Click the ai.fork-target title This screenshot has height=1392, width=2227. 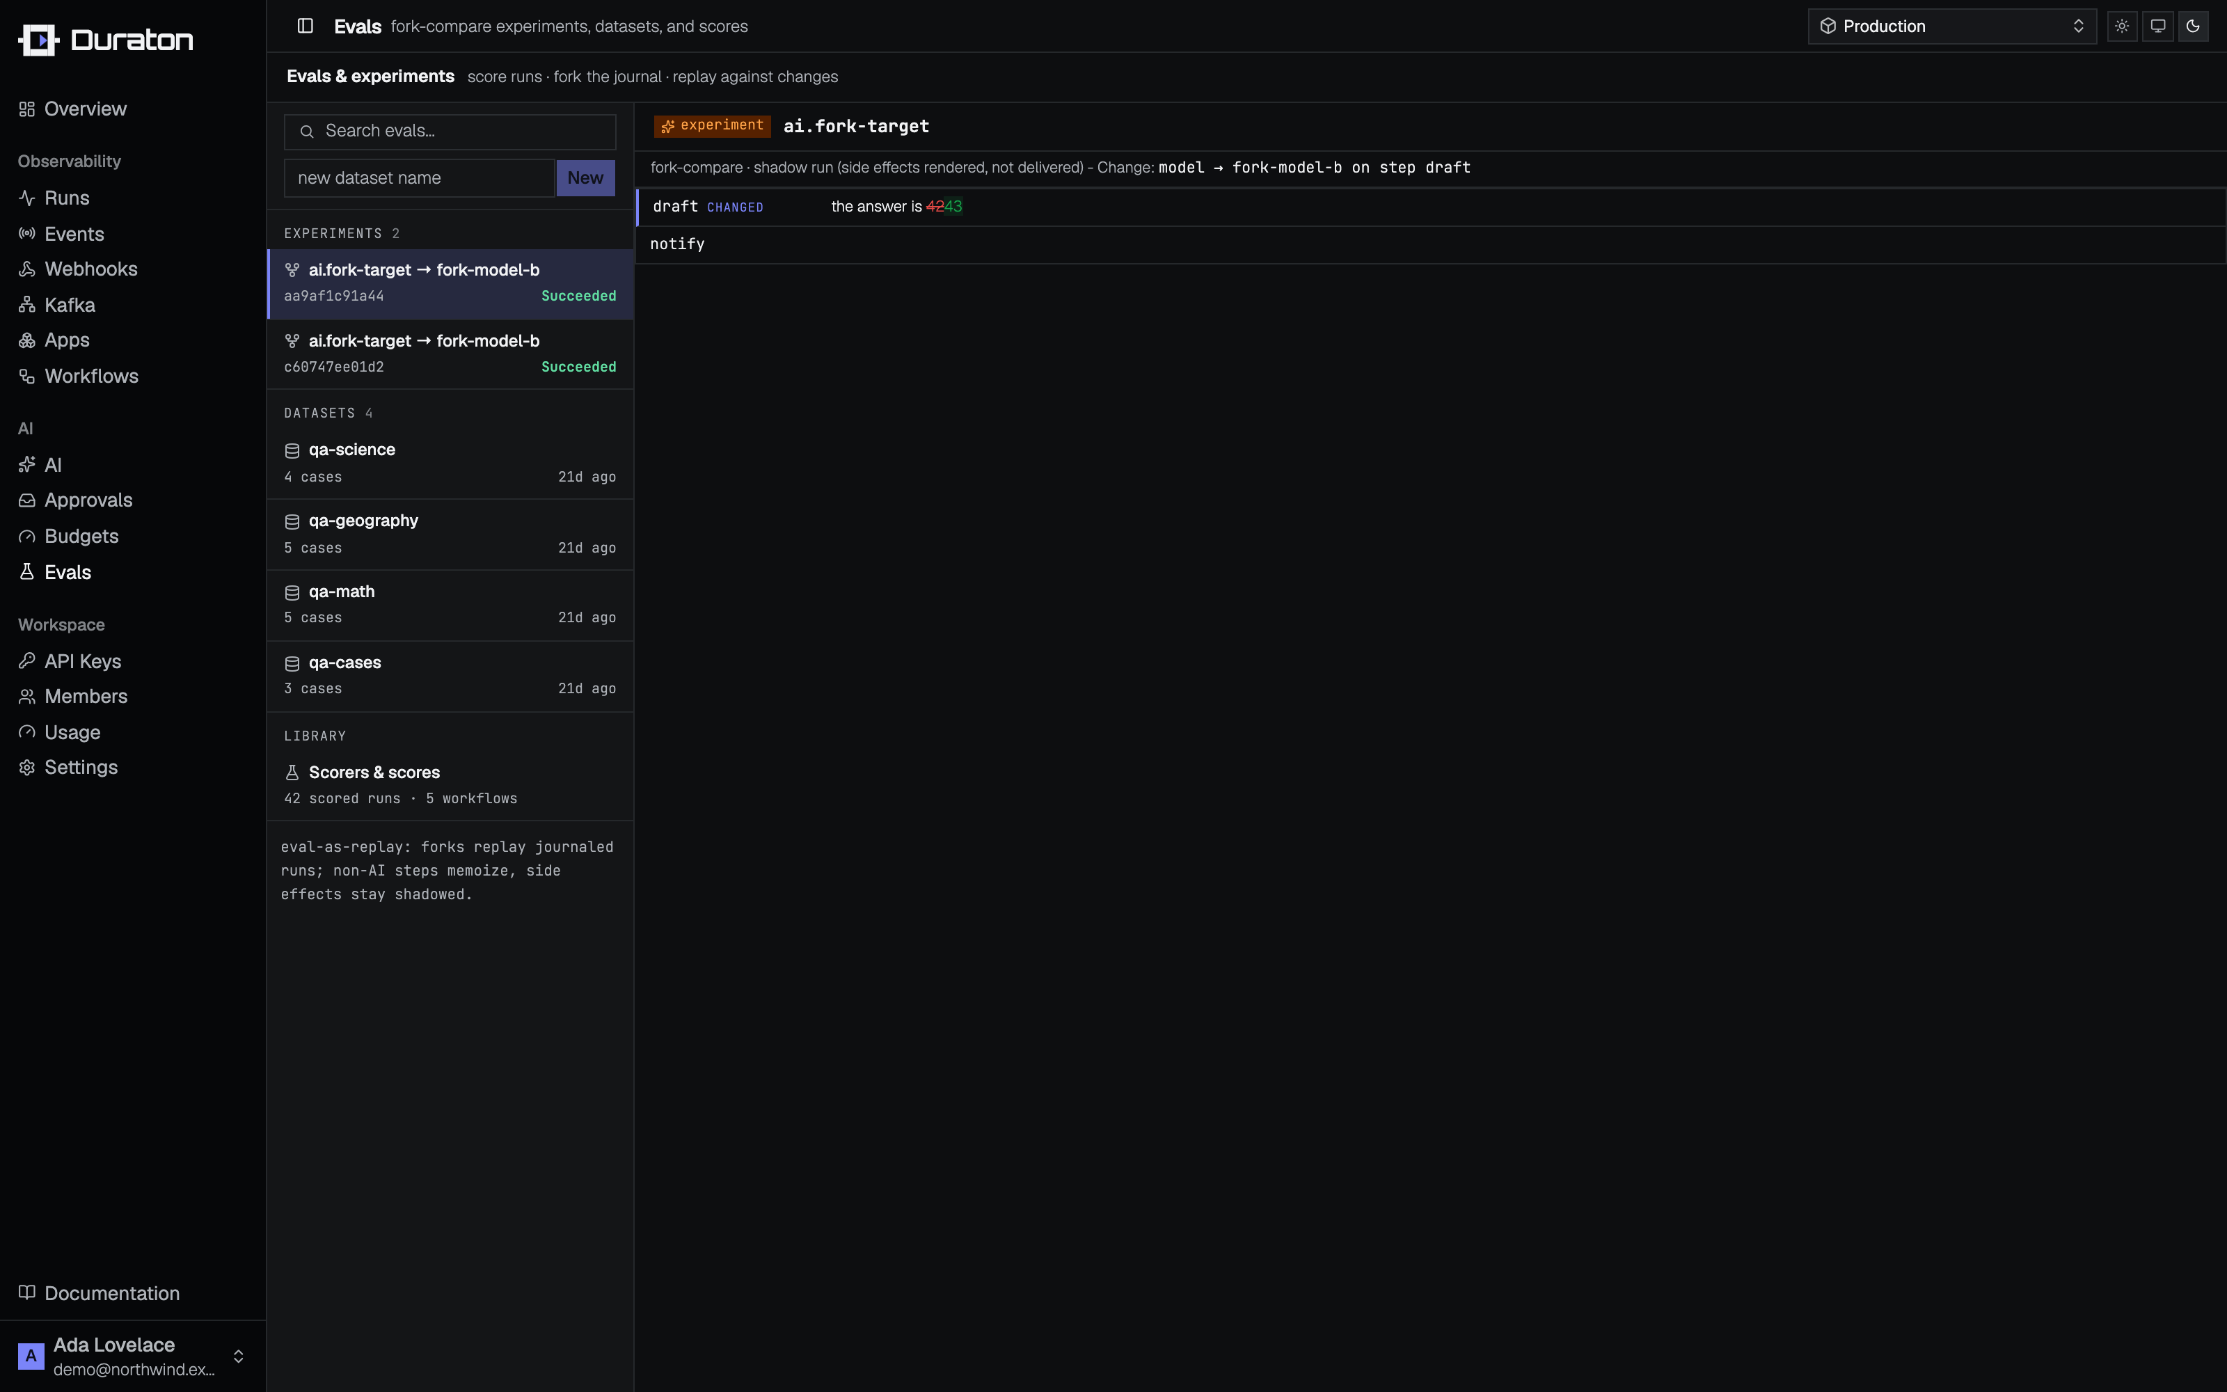click(856, 126)
